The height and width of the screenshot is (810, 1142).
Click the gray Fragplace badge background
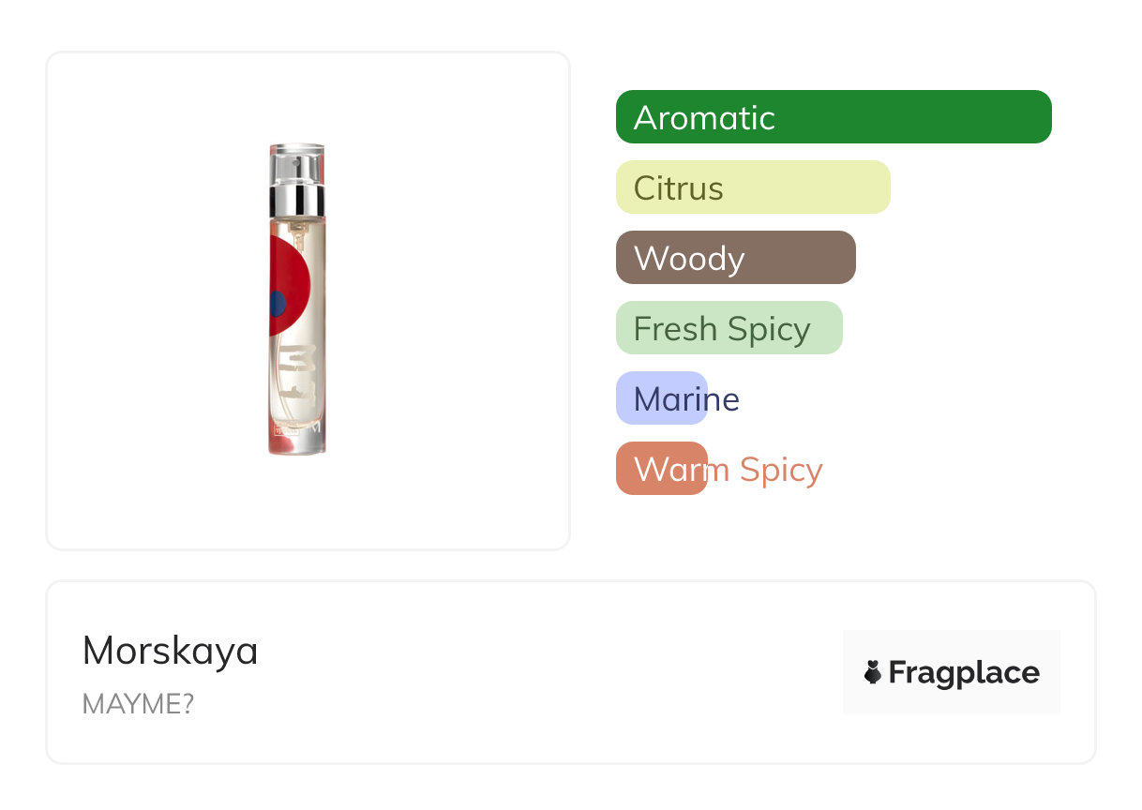951,645
